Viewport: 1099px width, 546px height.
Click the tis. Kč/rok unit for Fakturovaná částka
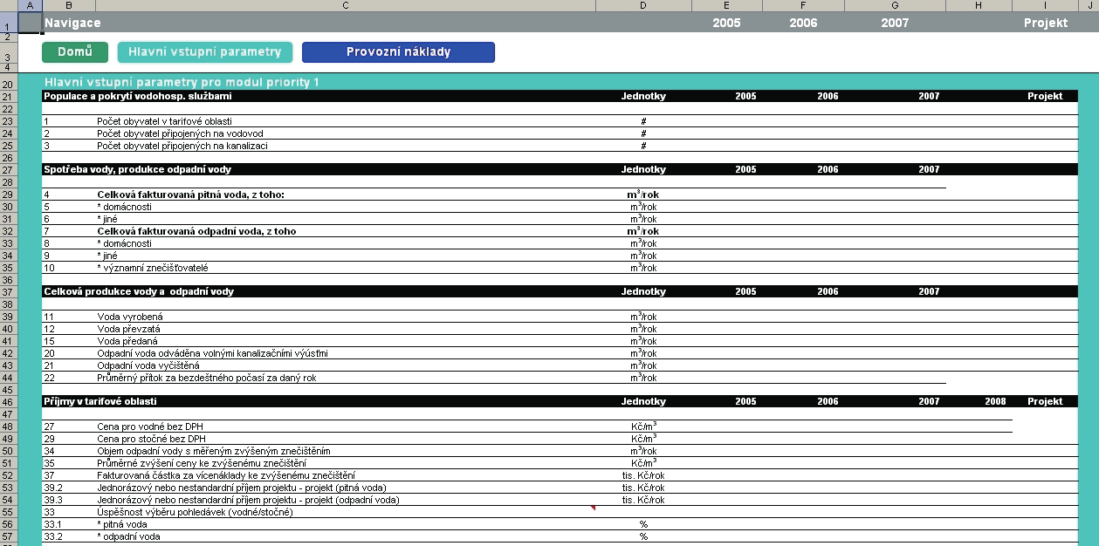(x=643, y=475)
